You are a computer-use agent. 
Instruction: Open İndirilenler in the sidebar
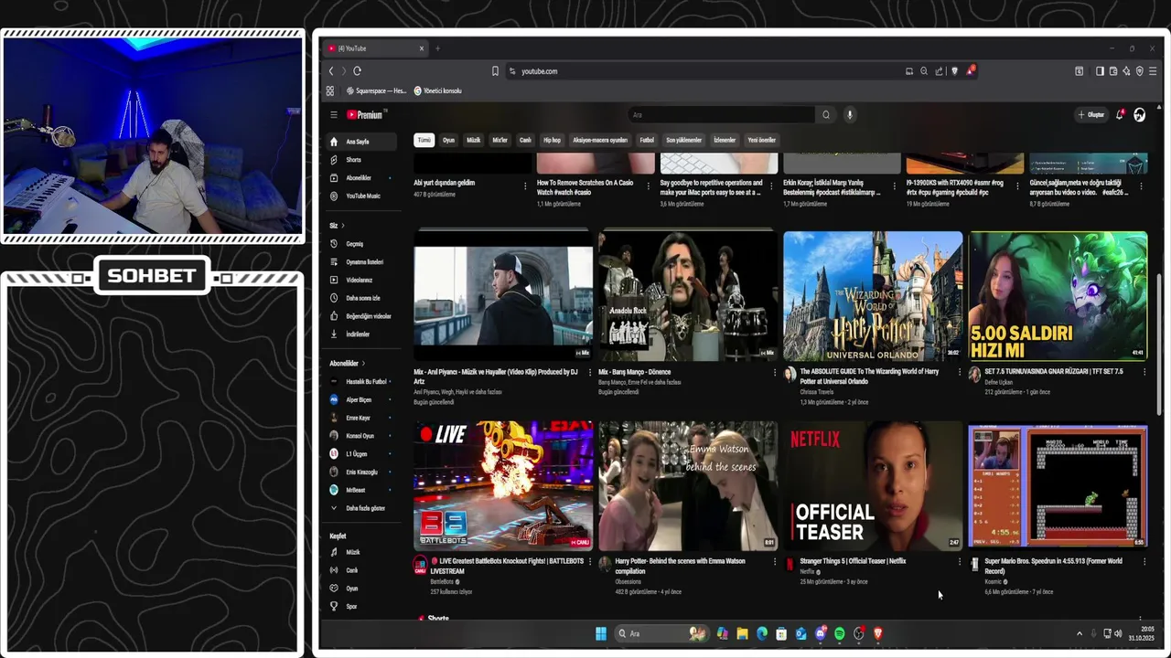[x=361, y=334]
